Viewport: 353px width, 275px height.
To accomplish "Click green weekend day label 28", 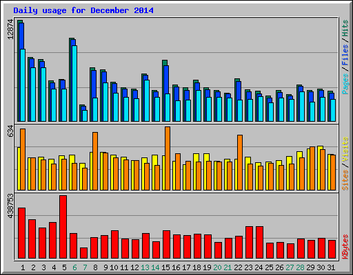I will point(300,267).
